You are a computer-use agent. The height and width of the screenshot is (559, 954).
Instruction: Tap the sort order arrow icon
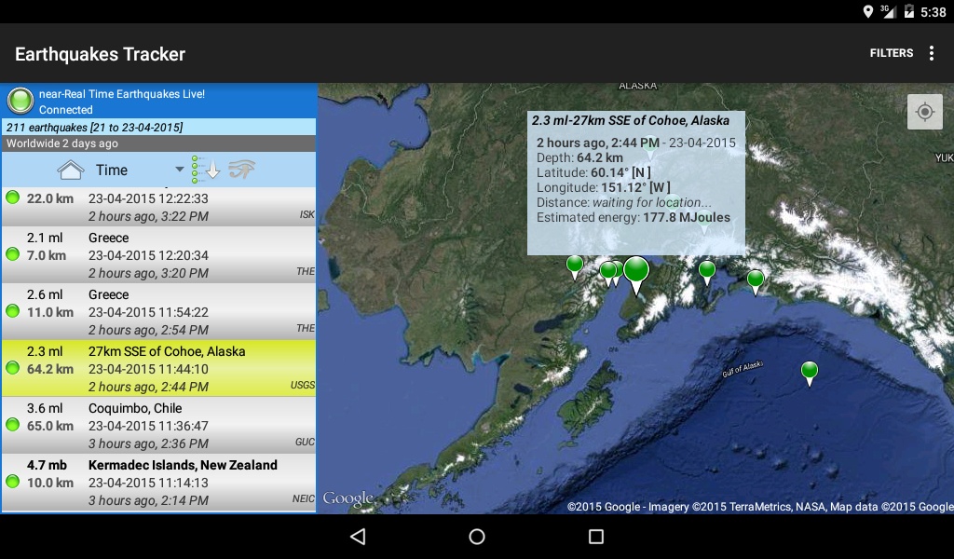point(205,170)
